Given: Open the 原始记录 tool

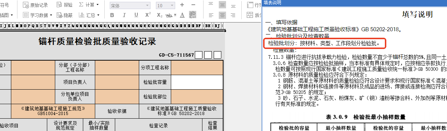Looking at the screenshot, I should coord(35,5).
